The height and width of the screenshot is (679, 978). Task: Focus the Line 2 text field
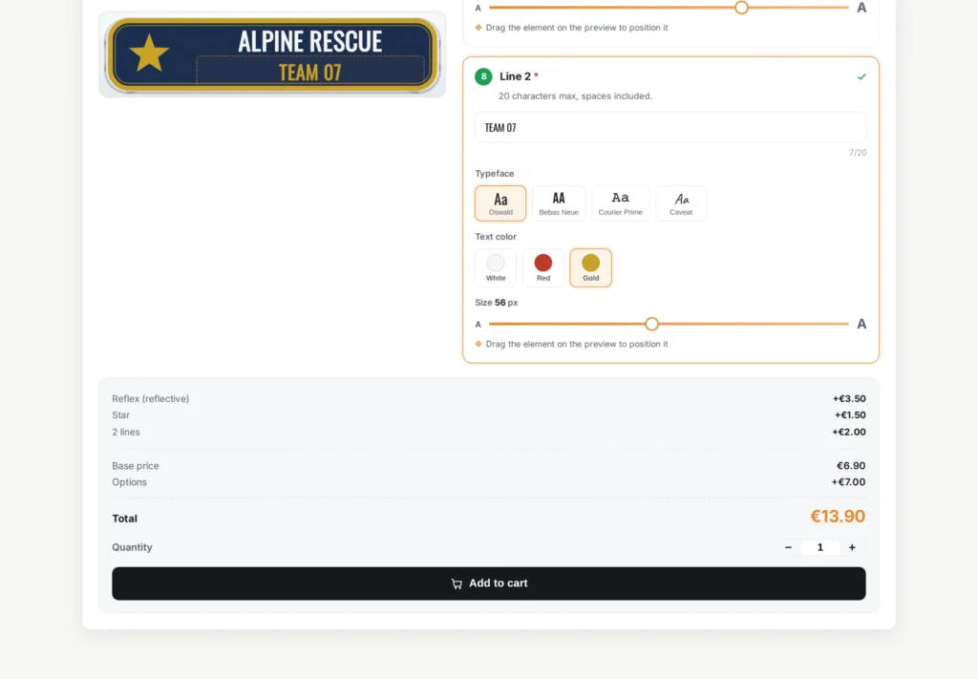670,128
